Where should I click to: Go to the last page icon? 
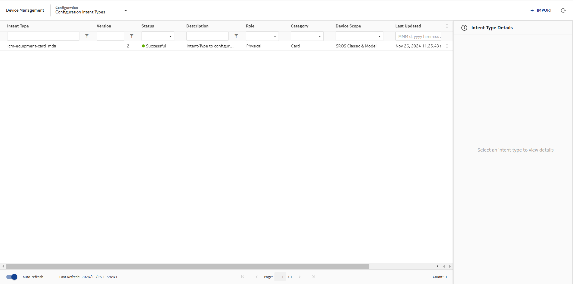pyautogui.click(x=314, y=277)
